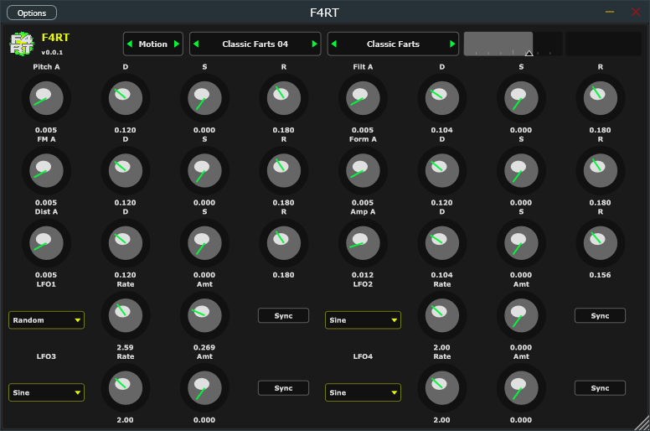Click the level slider triangle handle
This screenshot has width=650, height=431.
[x=529, y=53]
